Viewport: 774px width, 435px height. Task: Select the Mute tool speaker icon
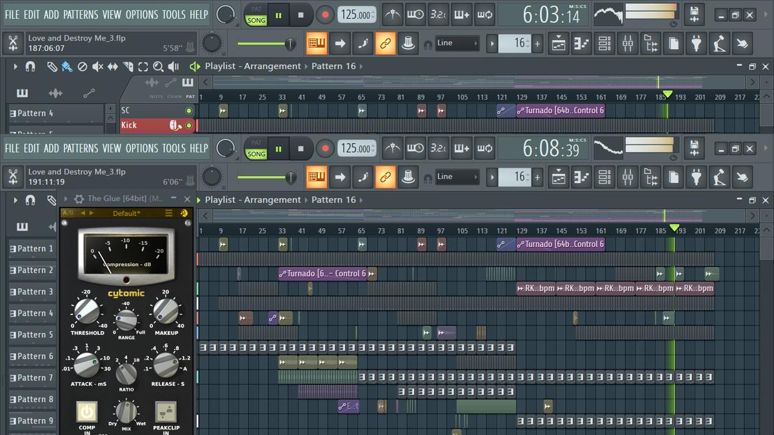97,66
